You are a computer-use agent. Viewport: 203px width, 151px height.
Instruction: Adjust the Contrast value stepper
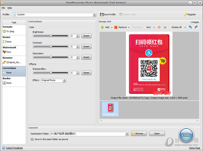78,47
